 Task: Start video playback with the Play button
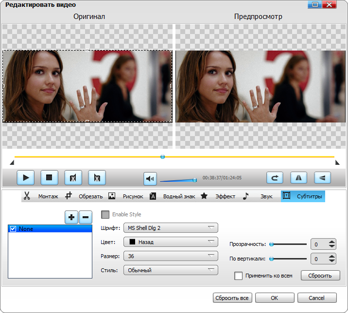pos(26,177)
